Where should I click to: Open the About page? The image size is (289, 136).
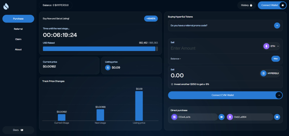18,50
